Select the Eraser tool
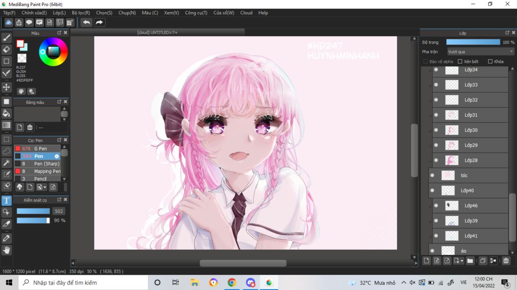Screen dimensions: 517x290 (6, 49)
